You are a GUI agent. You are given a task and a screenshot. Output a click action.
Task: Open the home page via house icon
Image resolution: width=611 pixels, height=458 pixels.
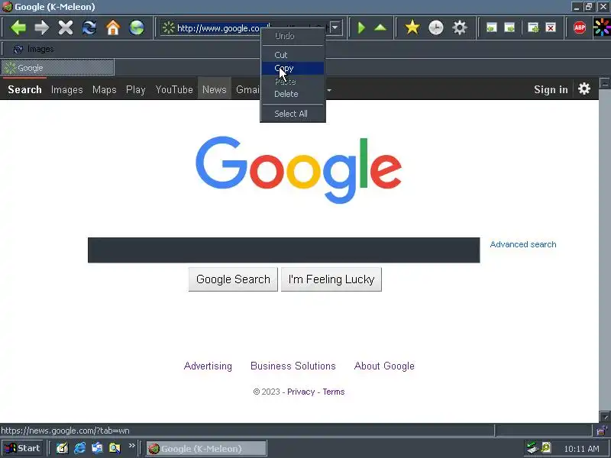click(113, 27)
